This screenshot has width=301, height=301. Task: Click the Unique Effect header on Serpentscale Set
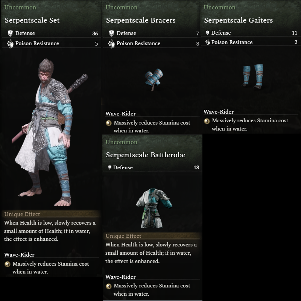[x=22, y=214]
